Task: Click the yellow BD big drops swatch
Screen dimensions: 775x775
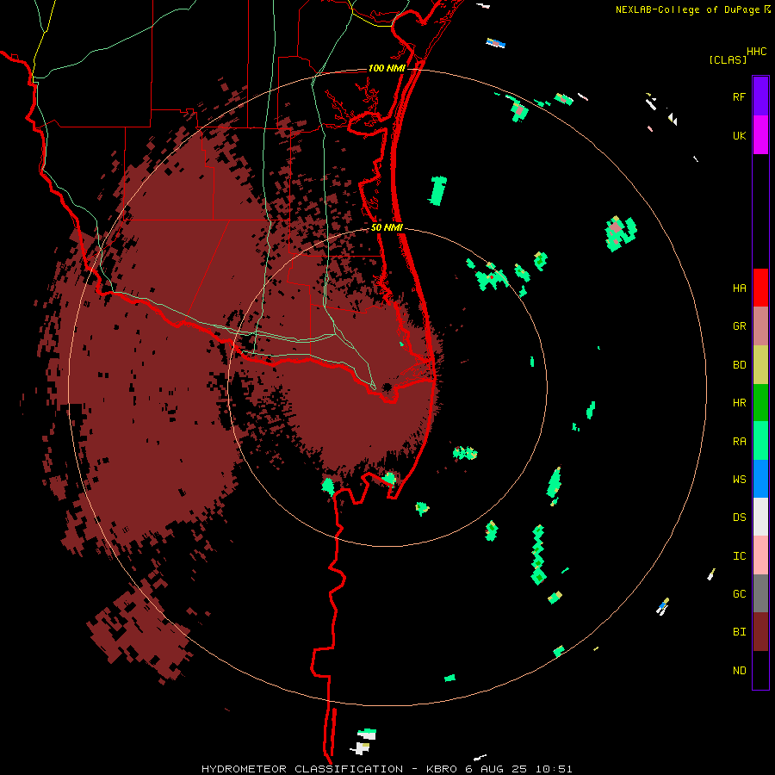Action: point(760,365)
